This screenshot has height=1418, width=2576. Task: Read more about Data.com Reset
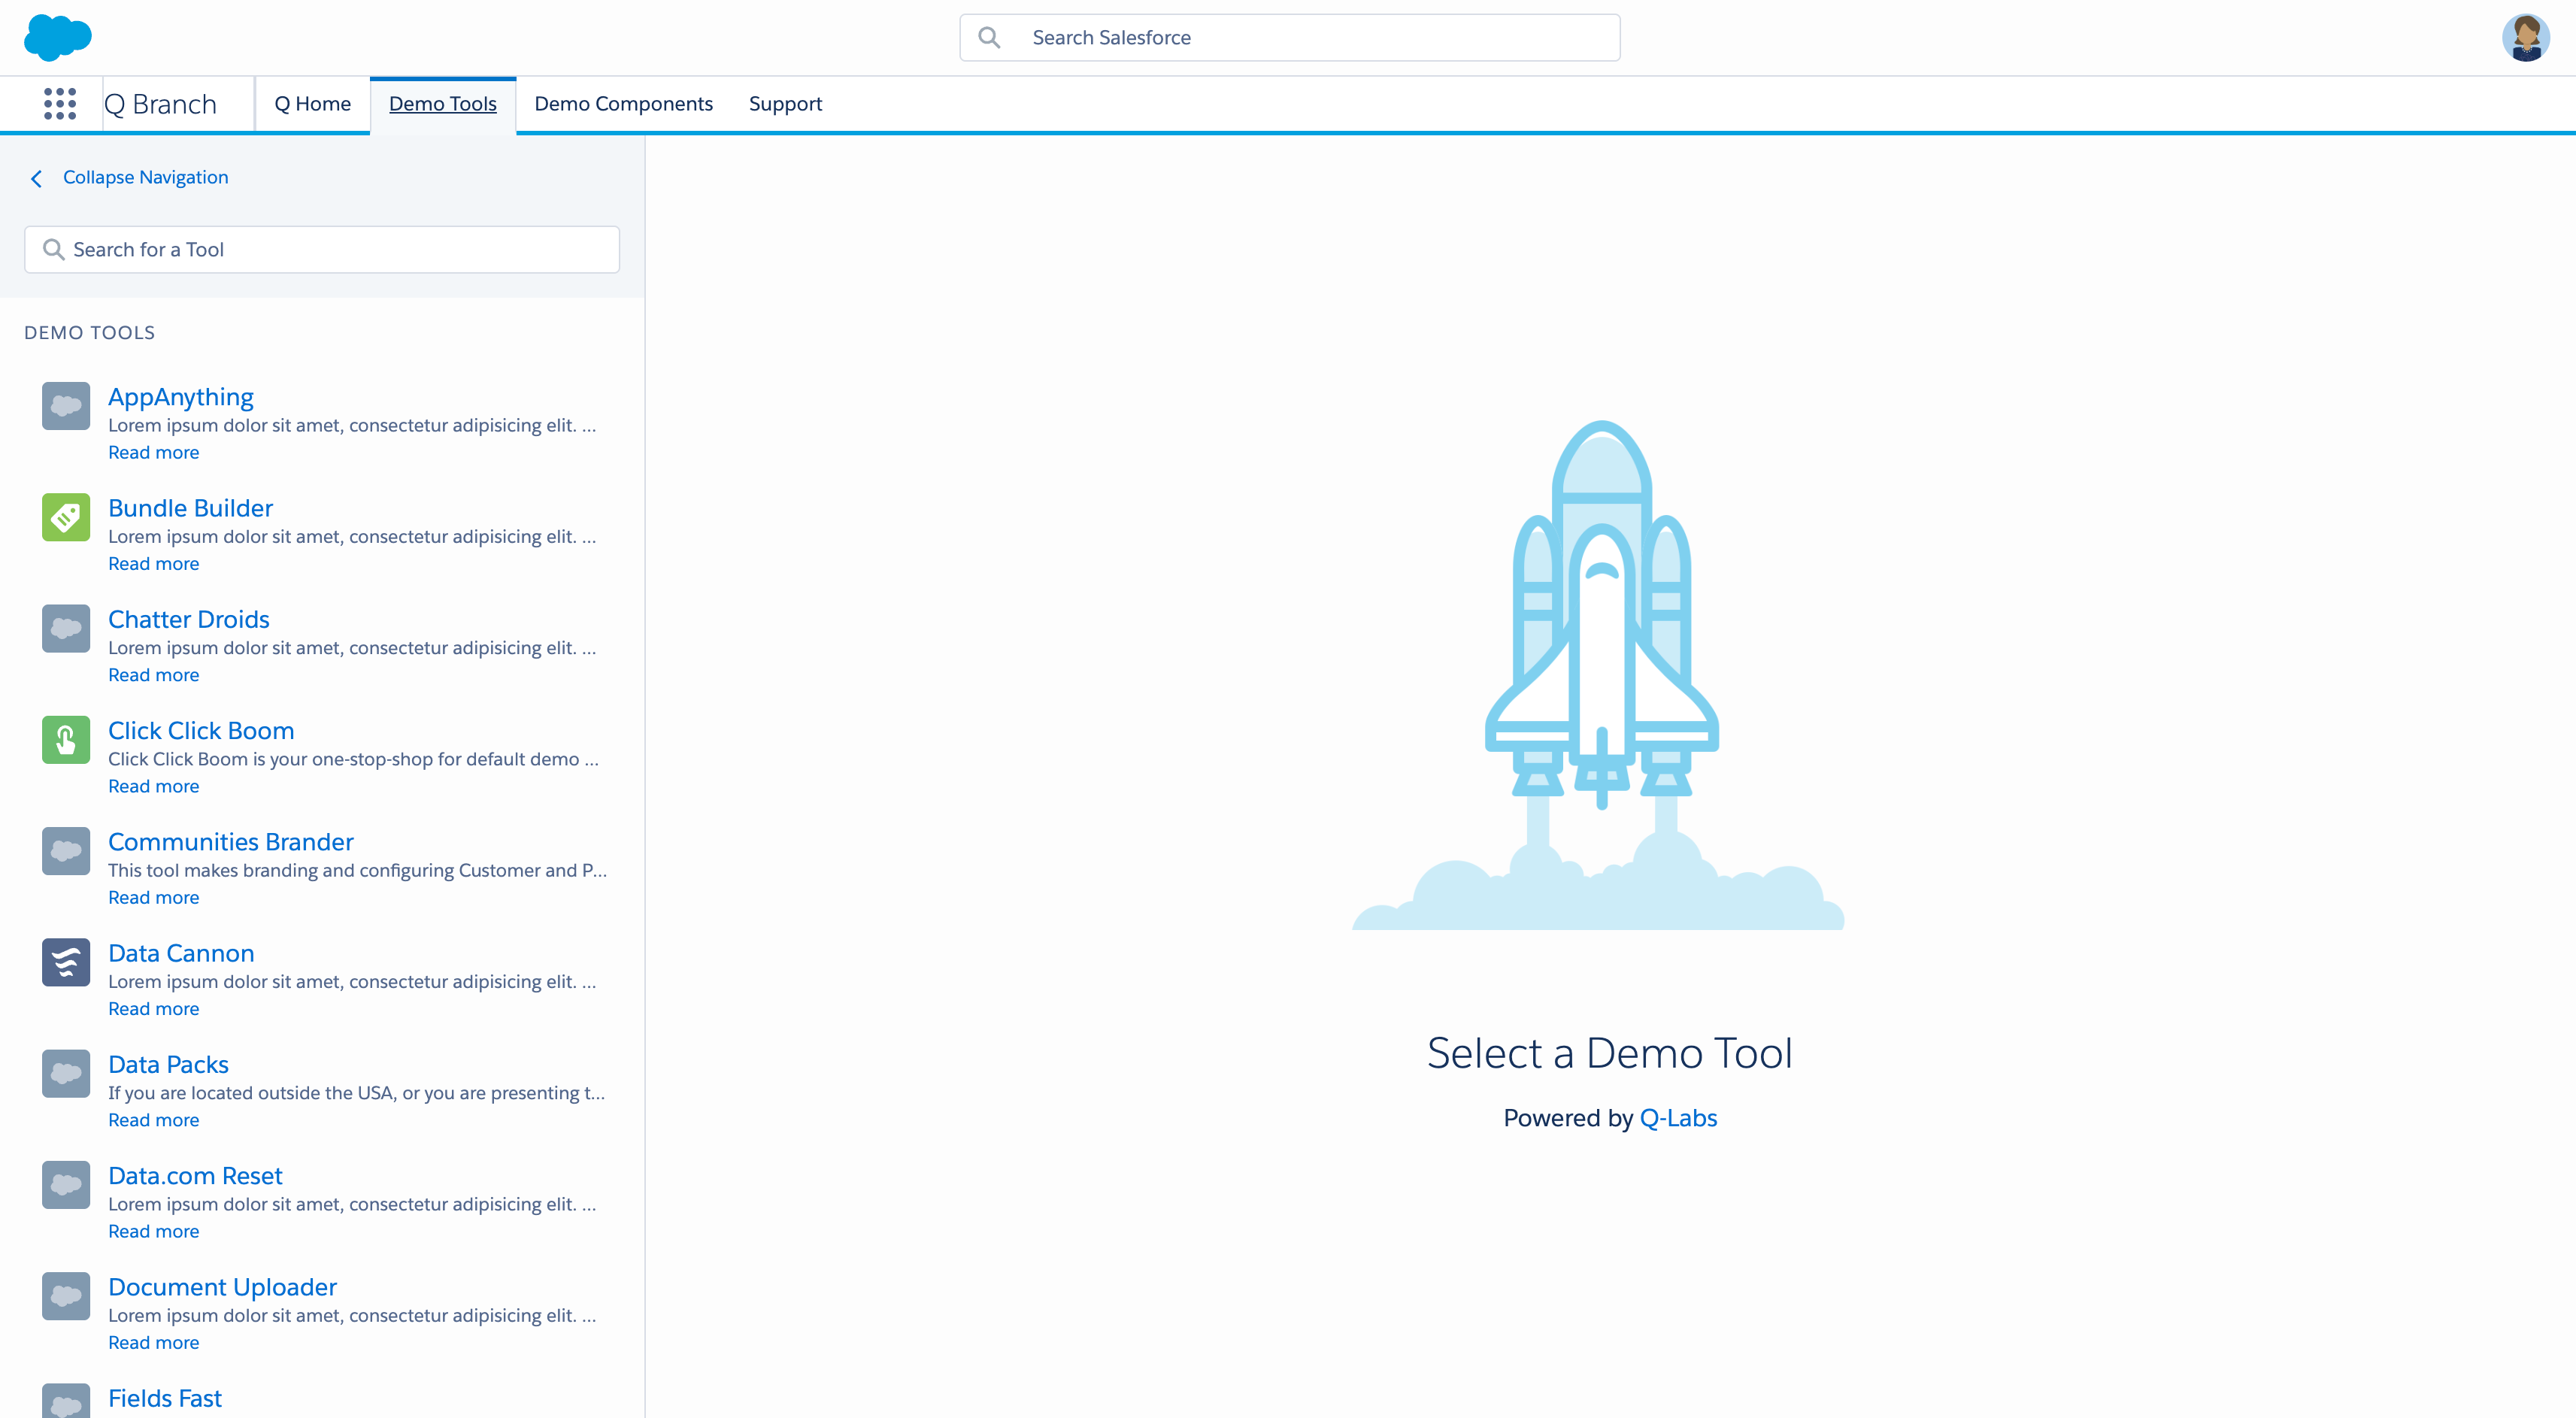tap(154, 1231)
